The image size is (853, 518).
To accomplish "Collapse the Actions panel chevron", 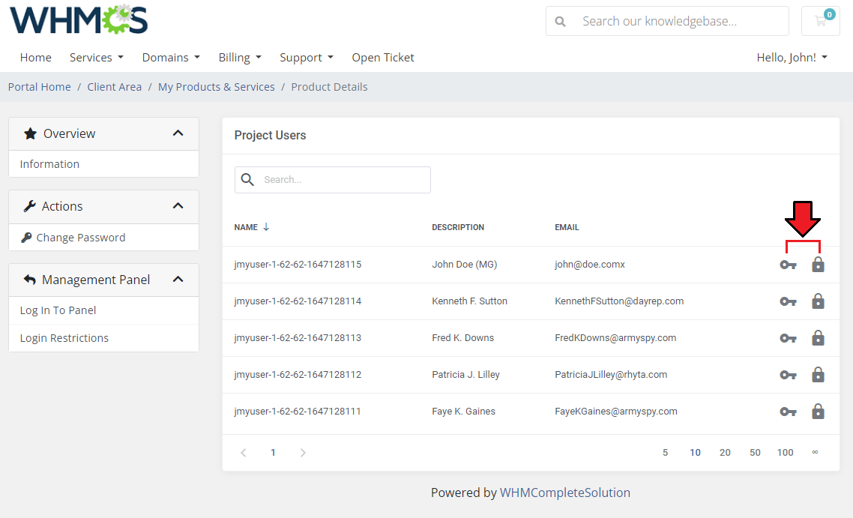I will [x=178, y=206].
